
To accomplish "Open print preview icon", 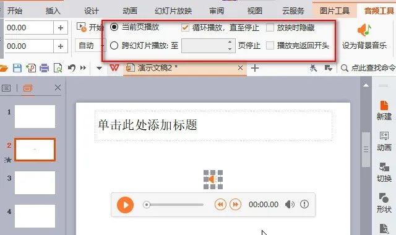I will (x=58, y=68).
